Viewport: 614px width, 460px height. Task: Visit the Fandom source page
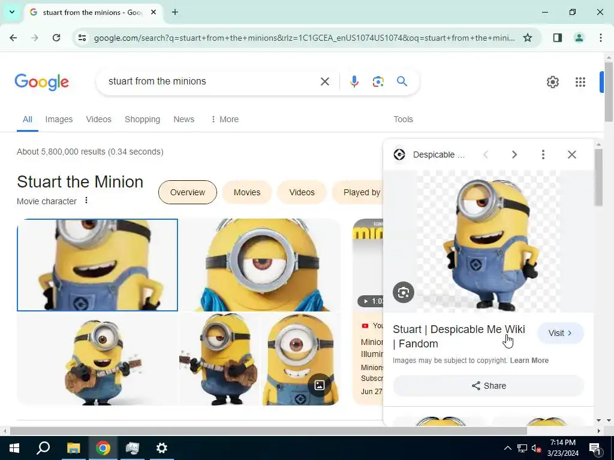[x=561, y=333]
